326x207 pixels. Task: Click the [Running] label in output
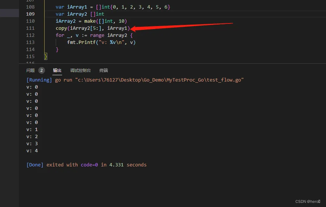pos(39,80)
